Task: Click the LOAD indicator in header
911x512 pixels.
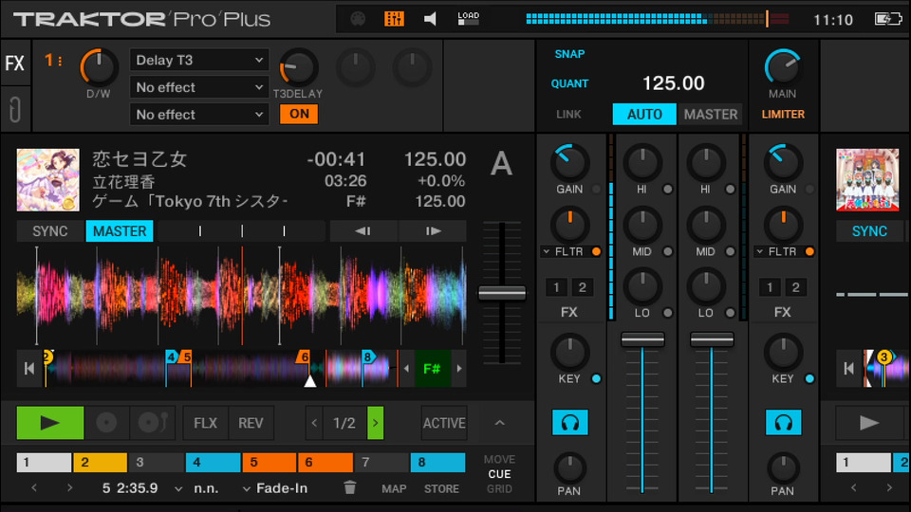Action: pyautogui.click(x=468, y=19)
